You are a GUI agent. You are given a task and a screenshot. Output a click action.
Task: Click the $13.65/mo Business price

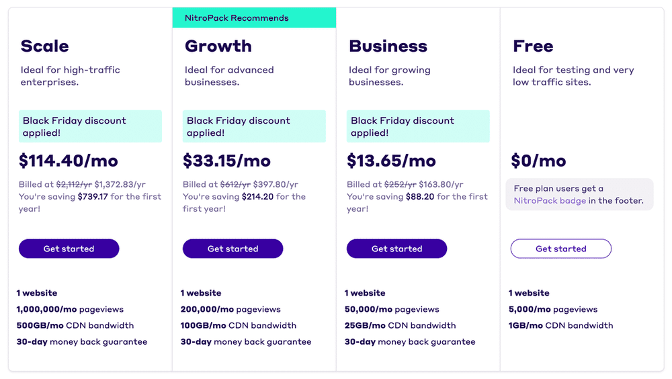pyautogui.click(x=391, y=161)
